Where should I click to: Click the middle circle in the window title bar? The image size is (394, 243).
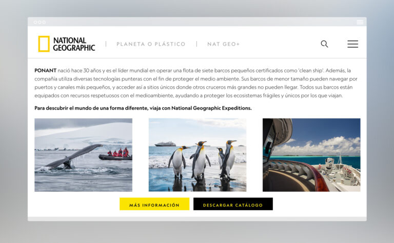[x=40, y=22]
